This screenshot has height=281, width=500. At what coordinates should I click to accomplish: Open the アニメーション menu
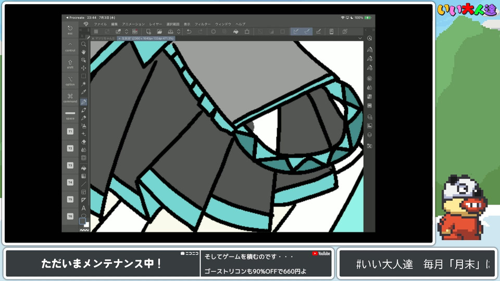pos(133,24)
